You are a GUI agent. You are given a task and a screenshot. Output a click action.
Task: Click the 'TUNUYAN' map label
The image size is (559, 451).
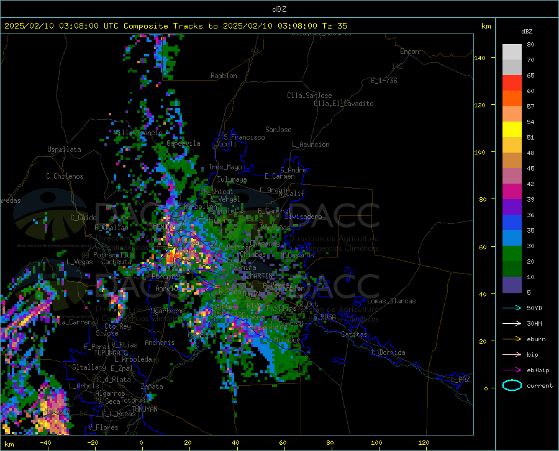(144, 409)
